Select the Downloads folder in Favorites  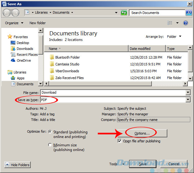(25, 49)
